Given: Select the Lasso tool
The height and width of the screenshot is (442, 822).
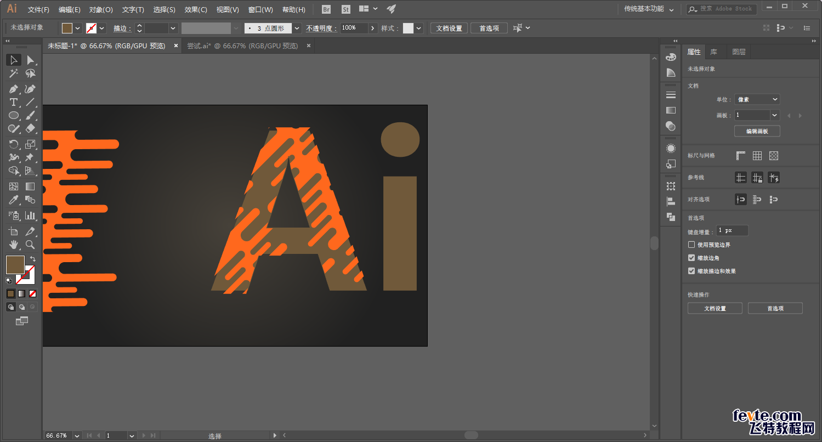Looking at the screenshot, I should [30, 73].
